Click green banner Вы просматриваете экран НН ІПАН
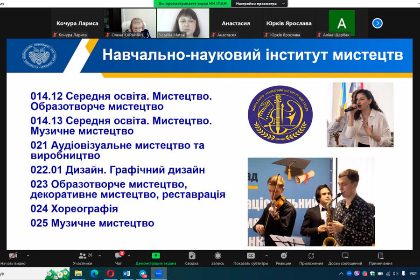 point(193,3)
